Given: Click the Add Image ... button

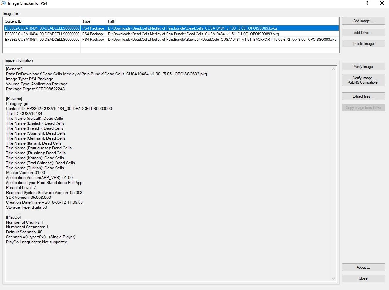Looking at the screenshot, I should click(363, 21).
